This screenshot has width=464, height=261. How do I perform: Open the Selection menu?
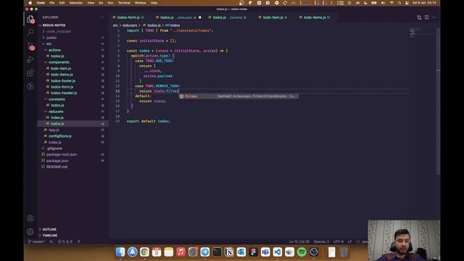(x=75, y=3)
